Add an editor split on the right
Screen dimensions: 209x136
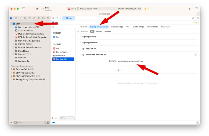(198, 18)
